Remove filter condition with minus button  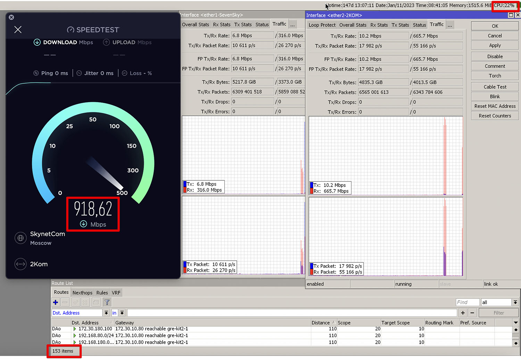[472, 313]
